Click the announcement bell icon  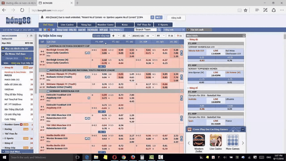[x=42, y=17]
